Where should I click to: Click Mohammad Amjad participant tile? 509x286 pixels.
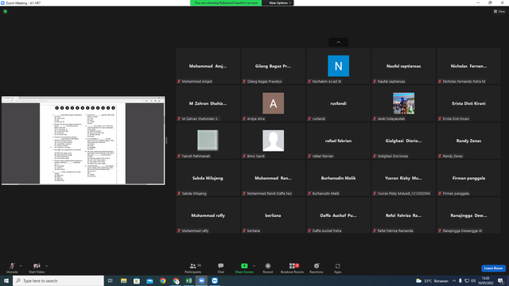208,66
